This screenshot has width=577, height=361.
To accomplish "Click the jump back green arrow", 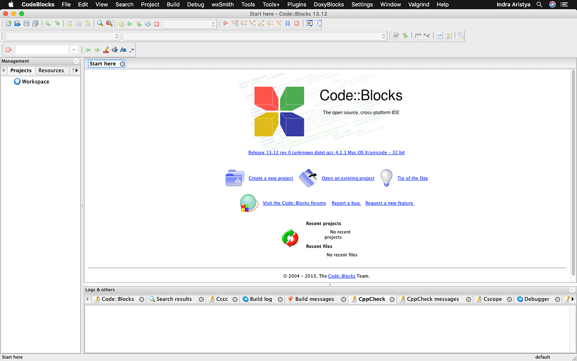I will tap(88, 50).
